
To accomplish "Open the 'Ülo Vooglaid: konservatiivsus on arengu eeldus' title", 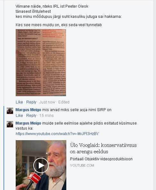I will coord(103,148).
